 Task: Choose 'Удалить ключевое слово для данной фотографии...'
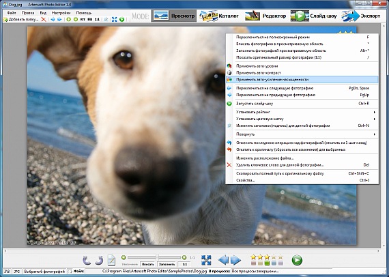point(302,165)
